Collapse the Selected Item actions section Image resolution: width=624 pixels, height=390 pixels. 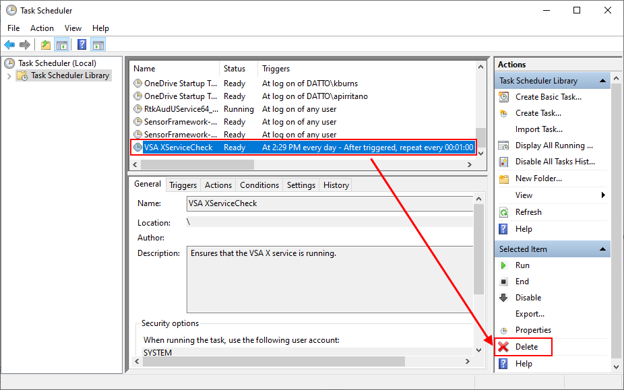(603, 249)
